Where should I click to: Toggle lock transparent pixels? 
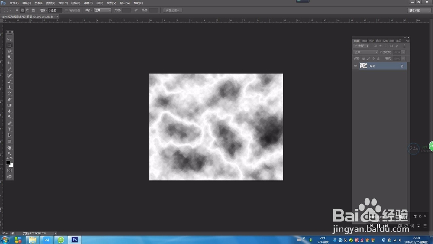point(363,59)
